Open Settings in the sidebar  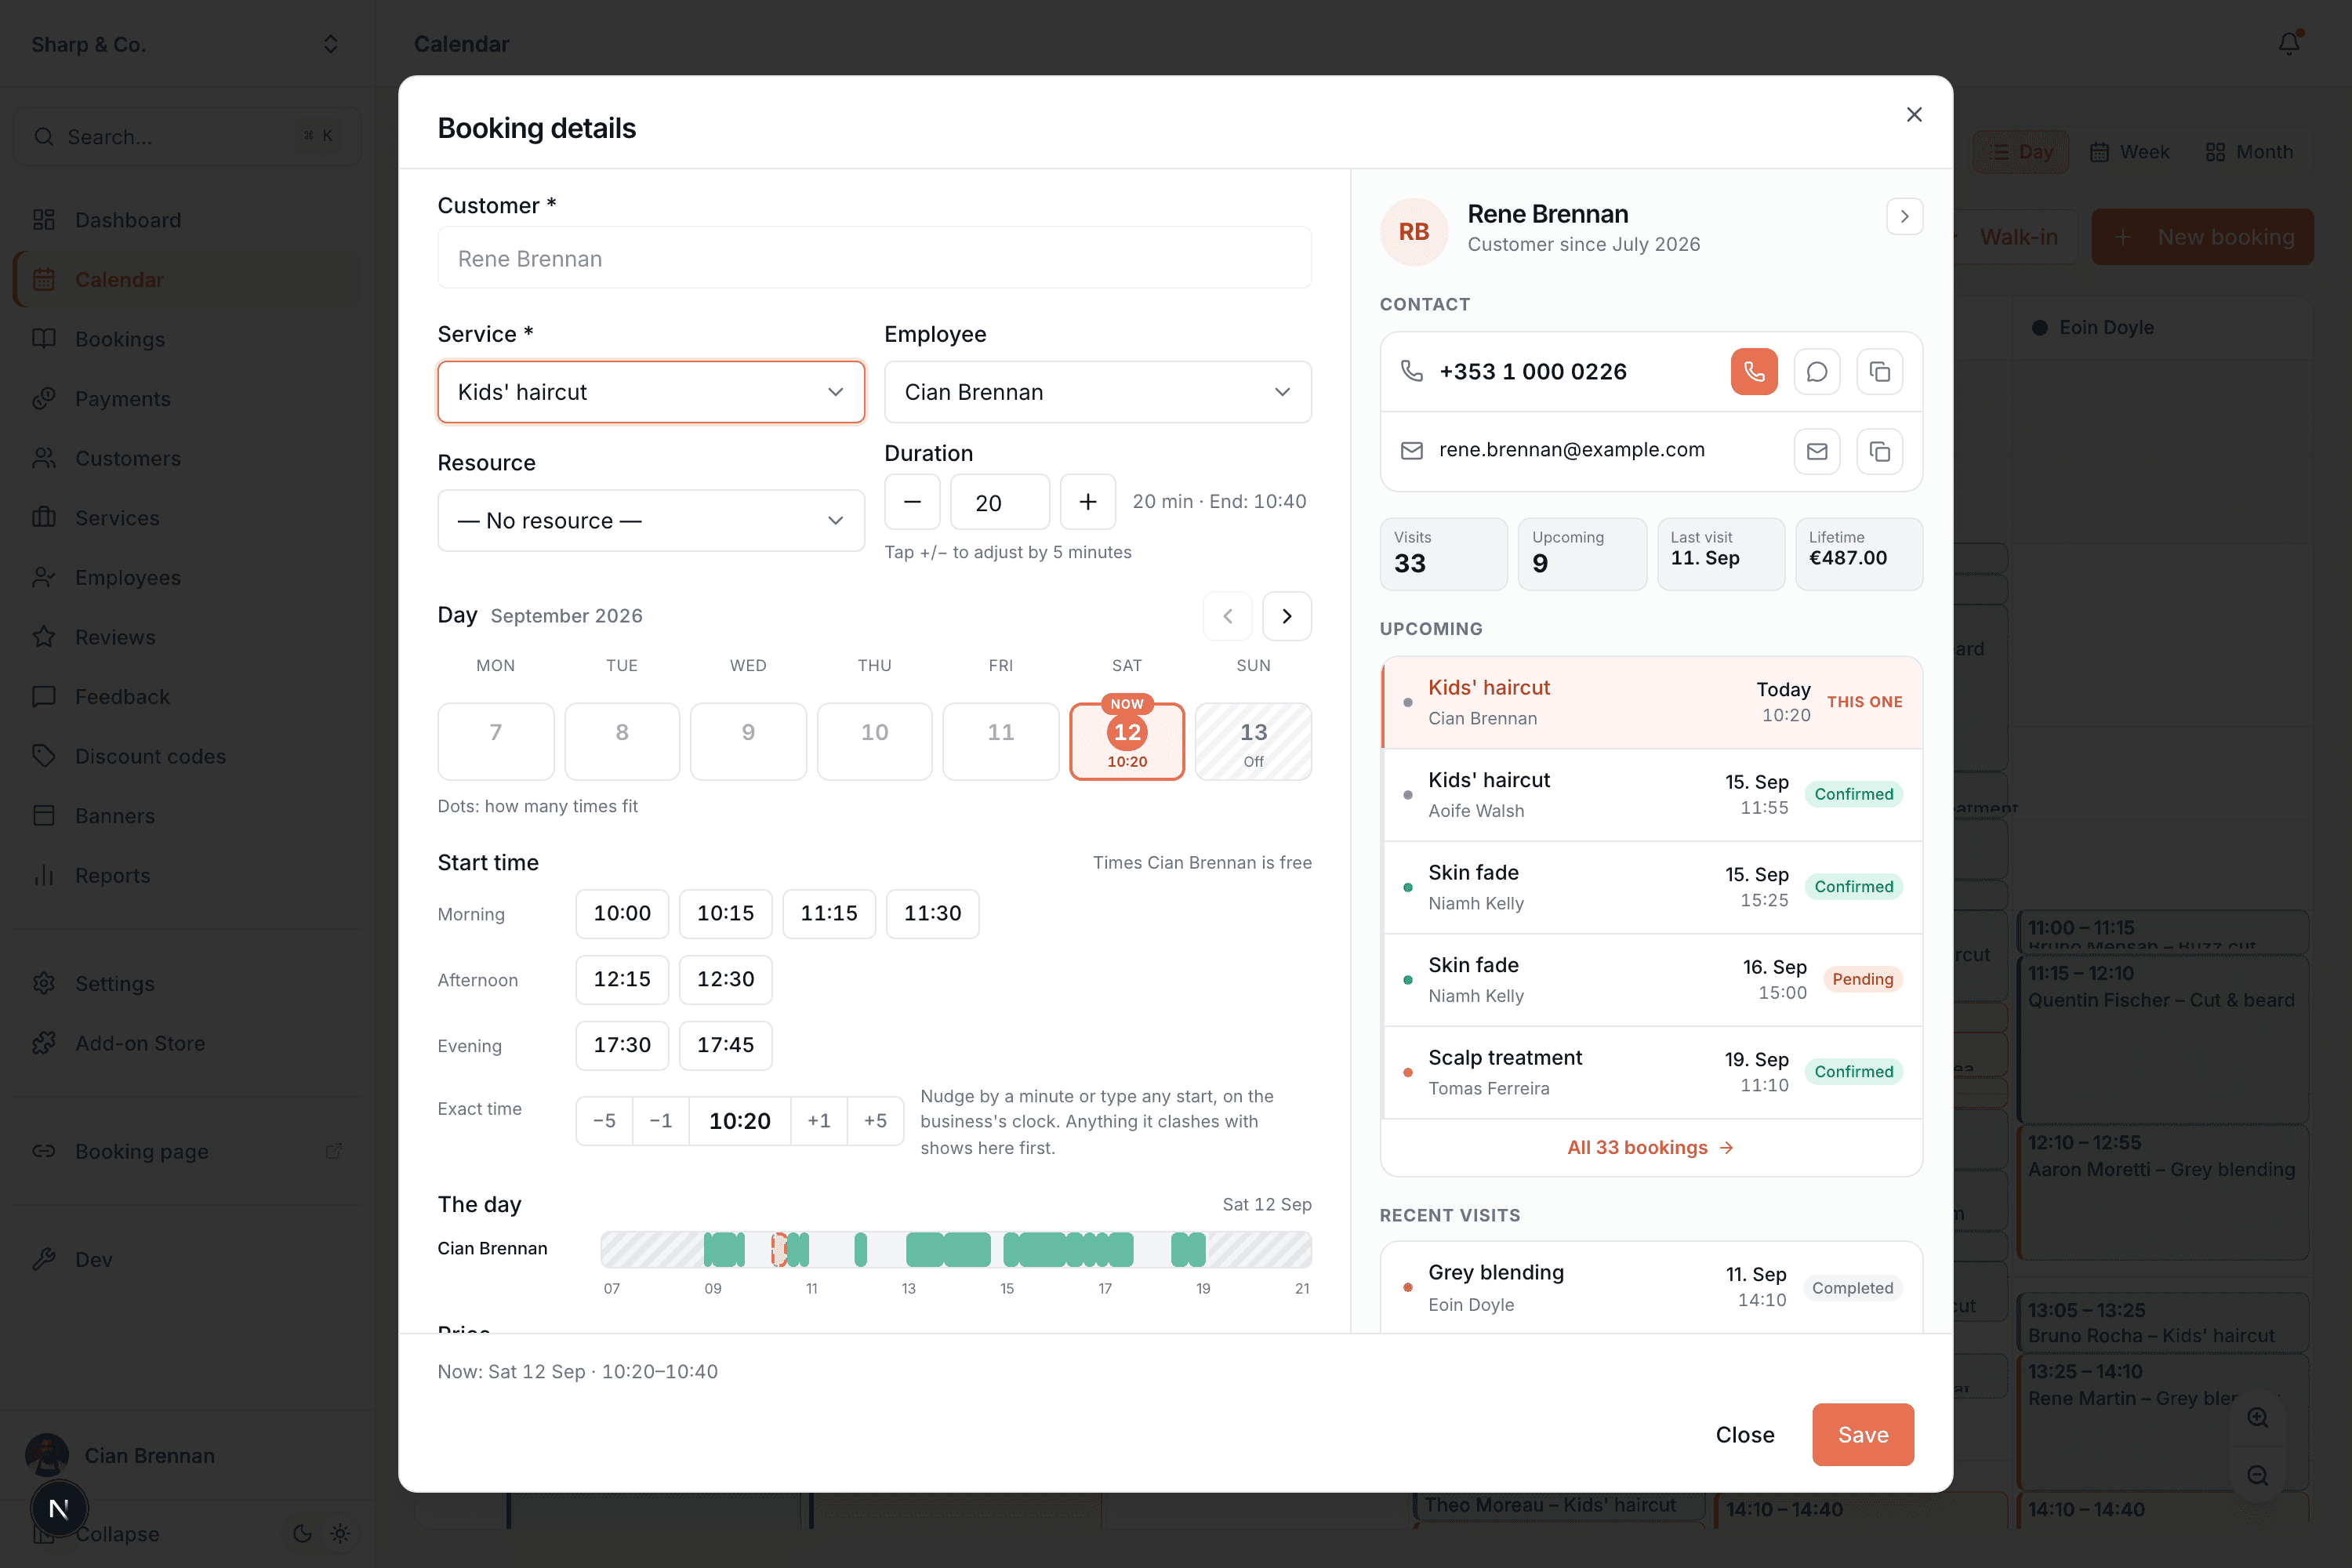point(187,983)
